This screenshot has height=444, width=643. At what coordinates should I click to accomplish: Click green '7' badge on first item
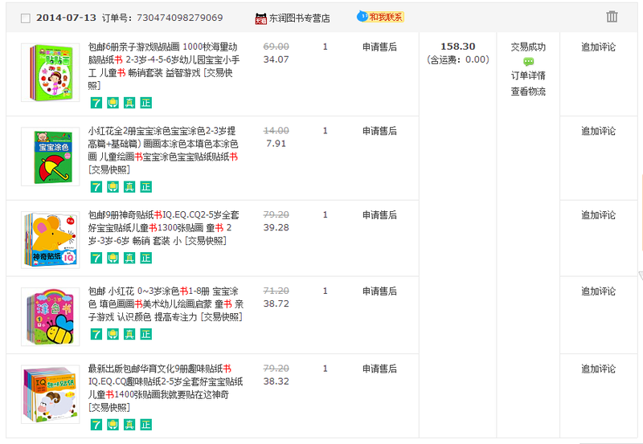(96, 103)
